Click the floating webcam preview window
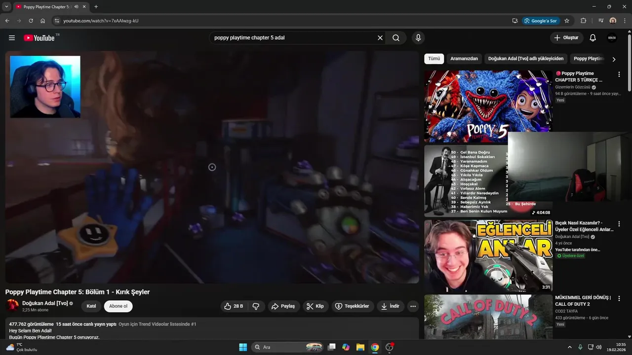Viewport: 632px width, 355px height. point(570,166)
